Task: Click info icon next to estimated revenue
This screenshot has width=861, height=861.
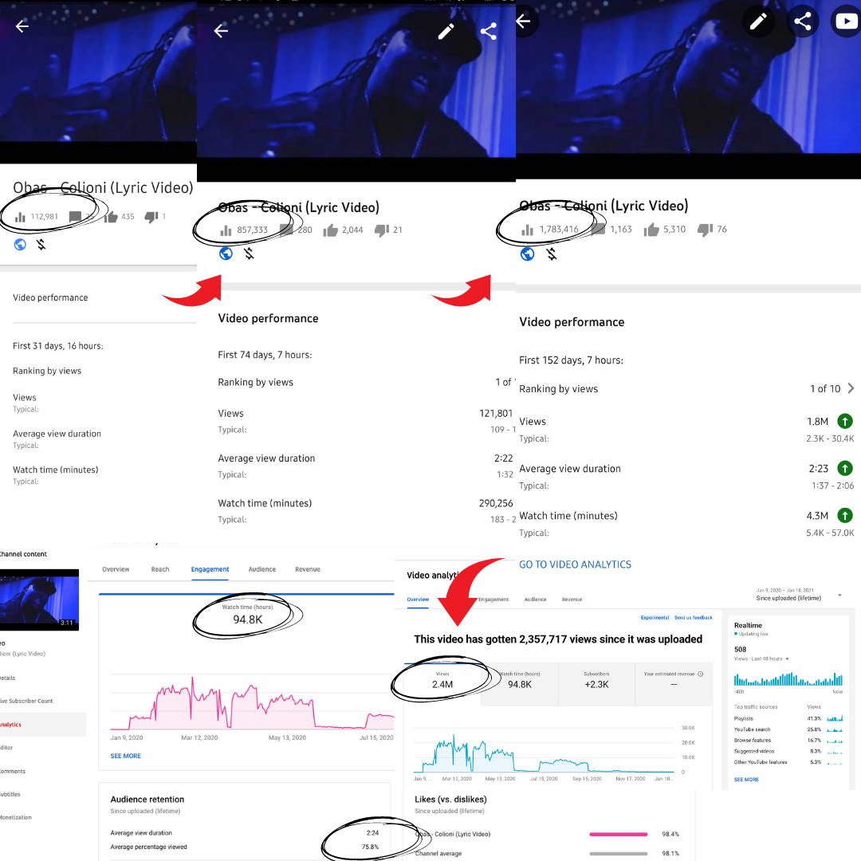Action: pos(700,674)
